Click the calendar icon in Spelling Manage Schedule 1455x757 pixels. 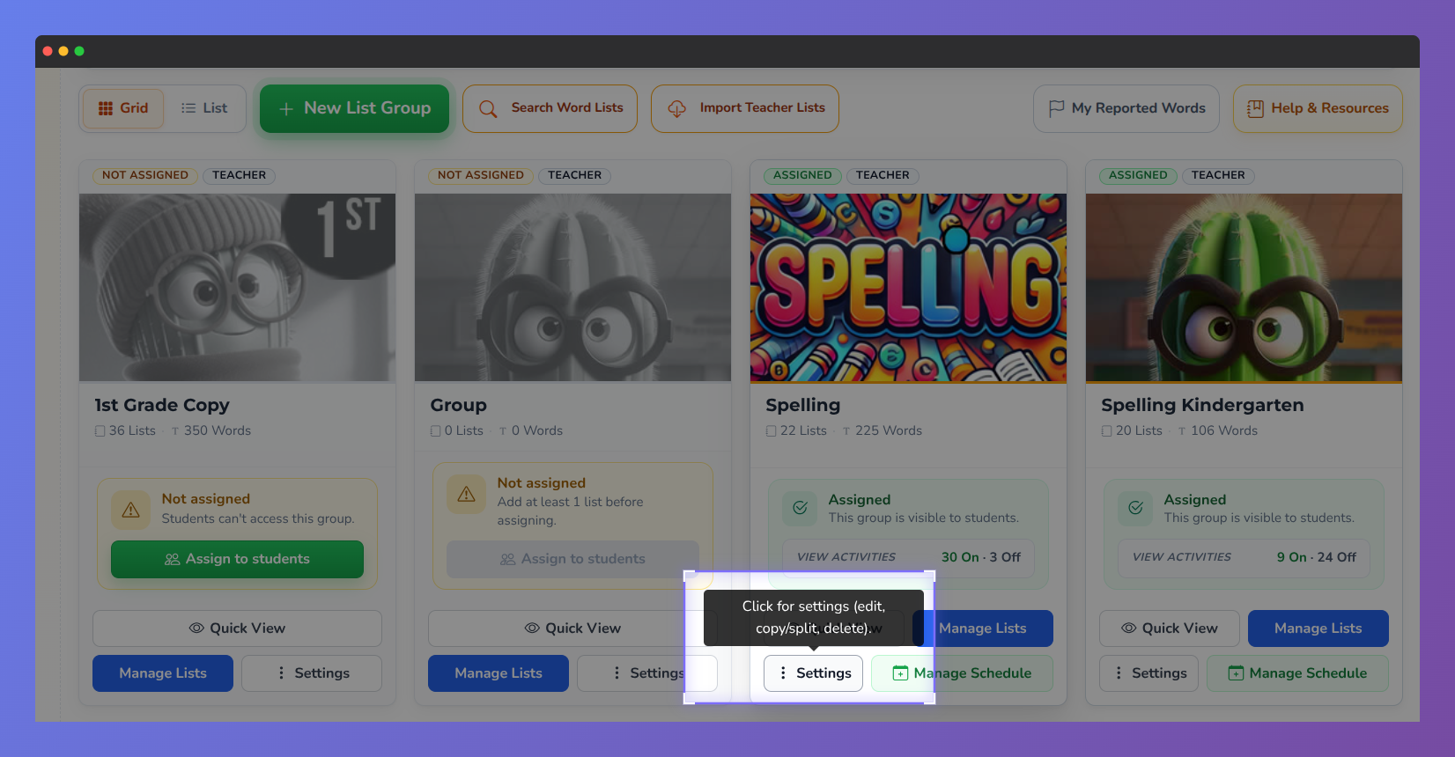point(901,673)
